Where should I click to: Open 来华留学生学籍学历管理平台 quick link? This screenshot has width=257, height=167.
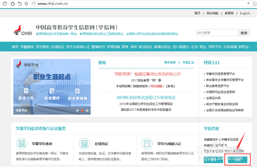(x=225, y=80)
